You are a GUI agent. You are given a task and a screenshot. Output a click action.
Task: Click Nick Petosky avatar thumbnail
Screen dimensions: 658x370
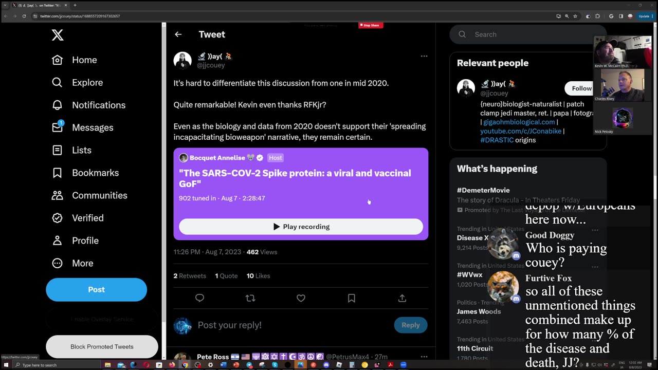coord(622,118)
